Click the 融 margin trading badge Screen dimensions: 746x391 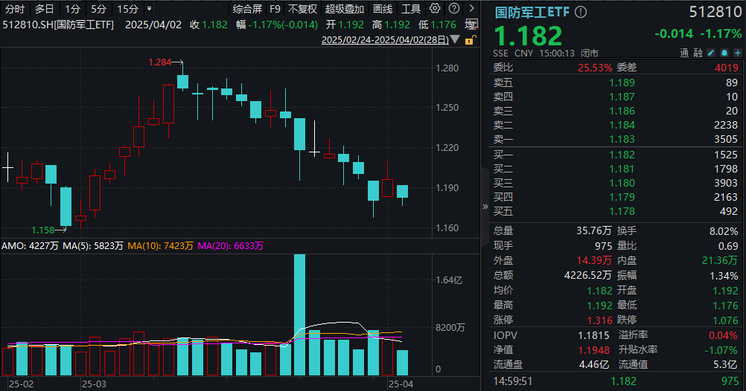698,54
